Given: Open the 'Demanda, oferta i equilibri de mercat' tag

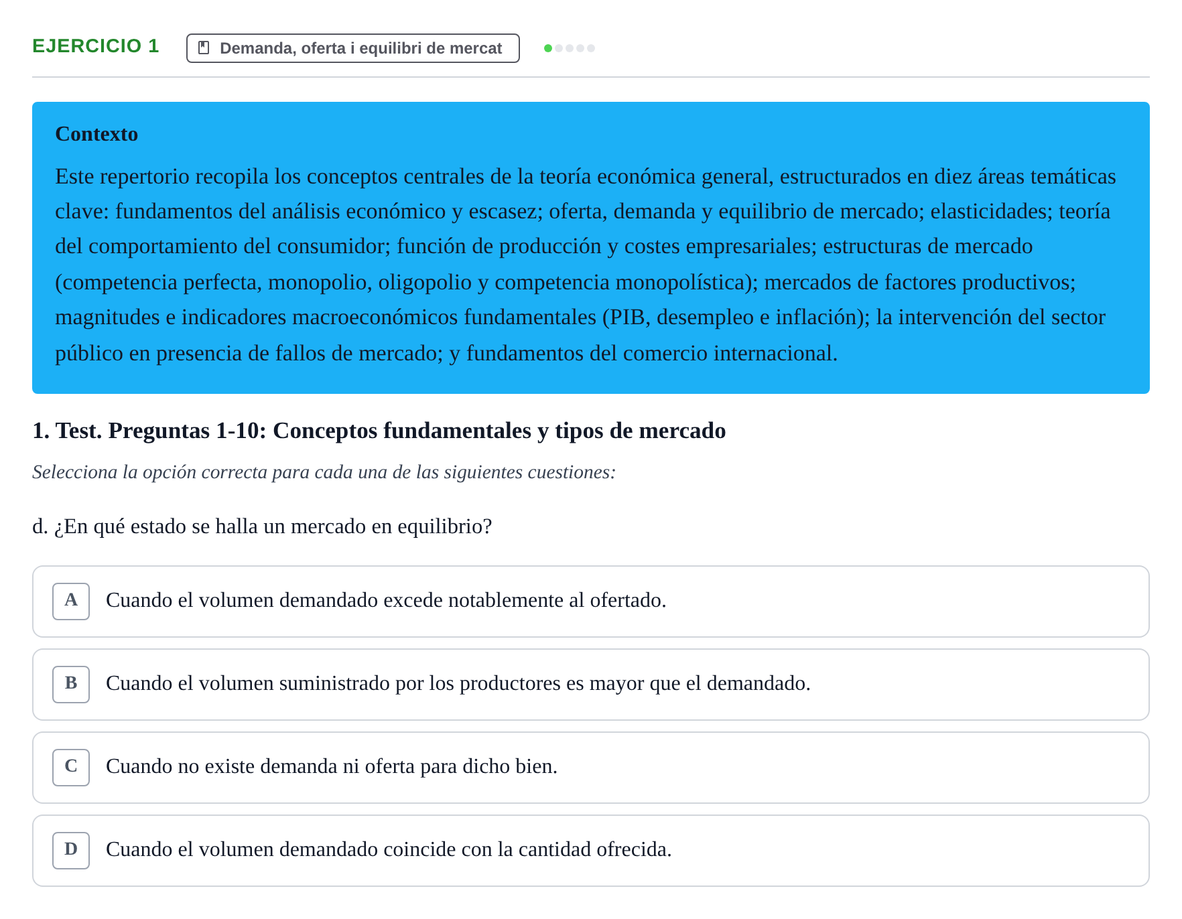Looking at the screenshot, I should coord(353,48).
